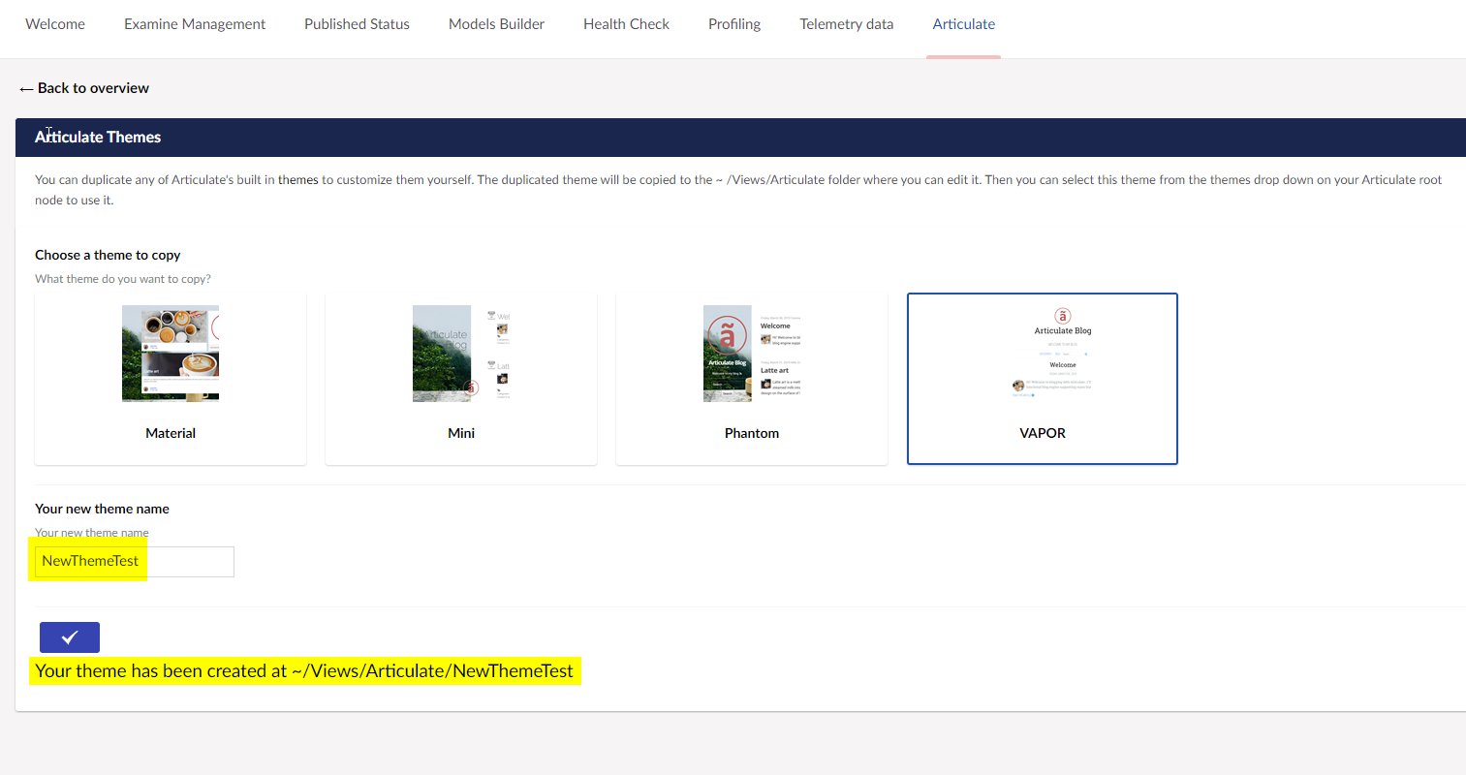
Task: Open the Health Check tab
Action: pyautogui.click(x=626, y=24)
